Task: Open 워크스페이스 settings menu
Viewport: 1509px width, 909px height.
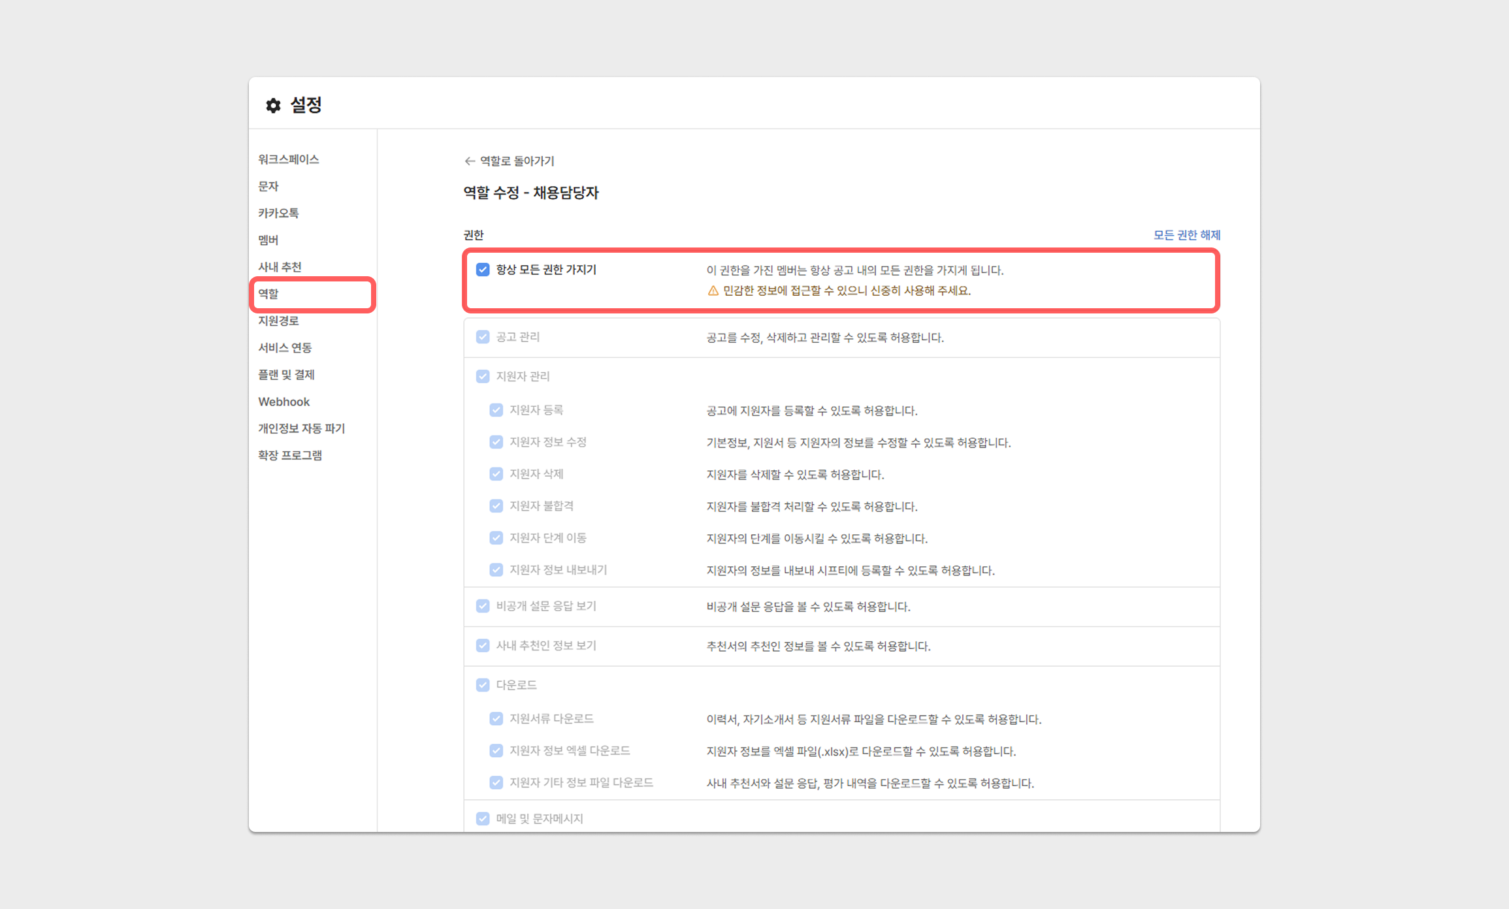Action: [289, 159]
